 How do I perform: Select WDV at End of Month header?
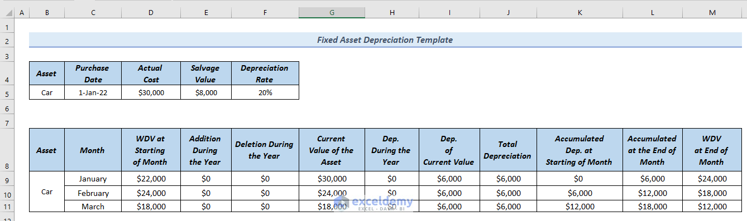712,150
